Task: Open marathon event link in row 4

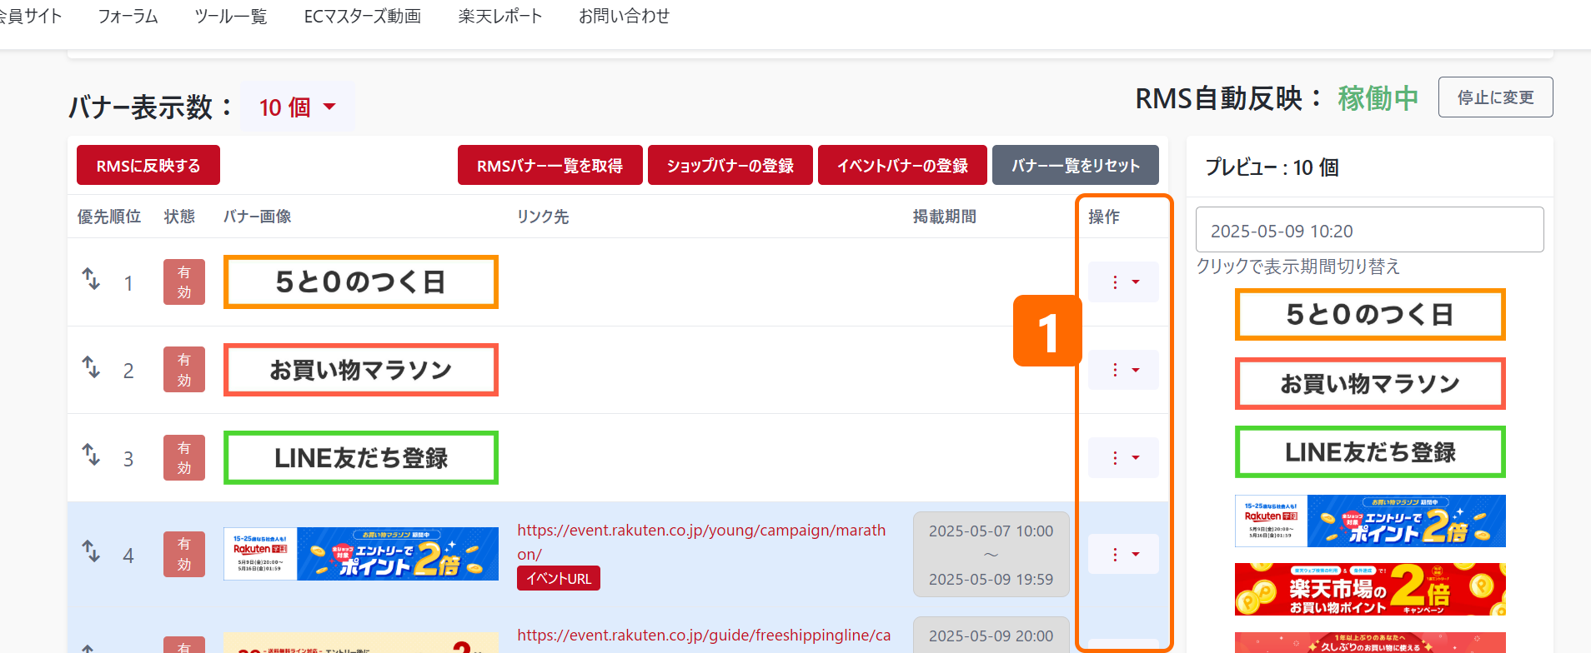Action: (x=701, y=542)
